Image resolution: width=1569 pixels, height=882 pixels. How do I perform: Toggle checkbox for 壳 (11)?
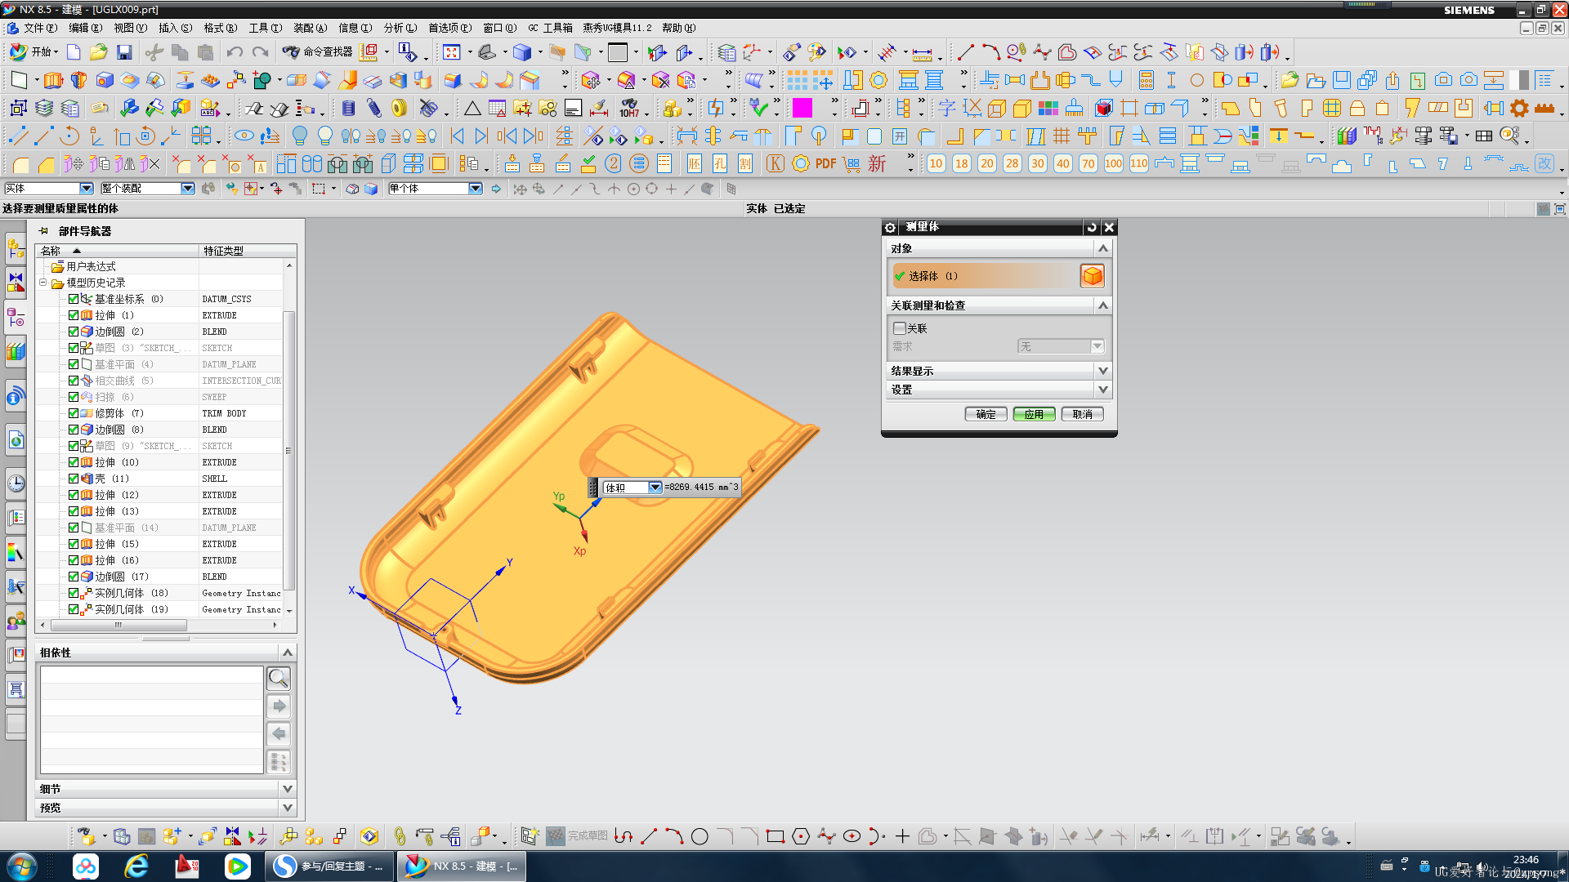[x=74, y=479]
